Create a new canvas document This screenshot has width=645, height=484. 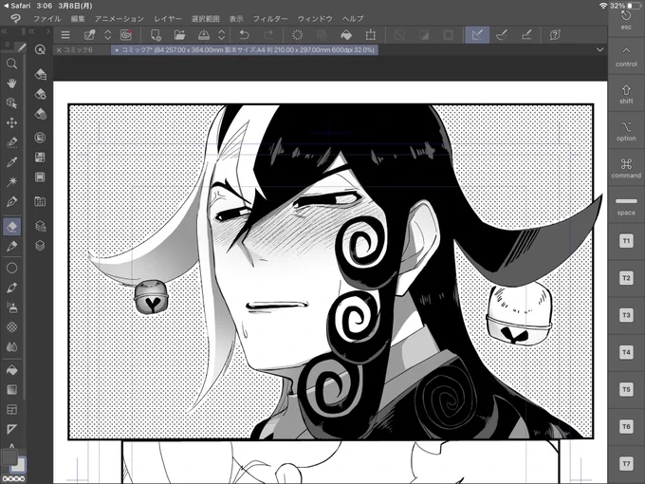click(x=156, y=35)
